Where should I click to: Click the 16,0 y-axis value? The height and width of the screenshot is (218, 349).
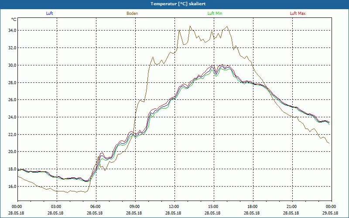pos(12,187)
